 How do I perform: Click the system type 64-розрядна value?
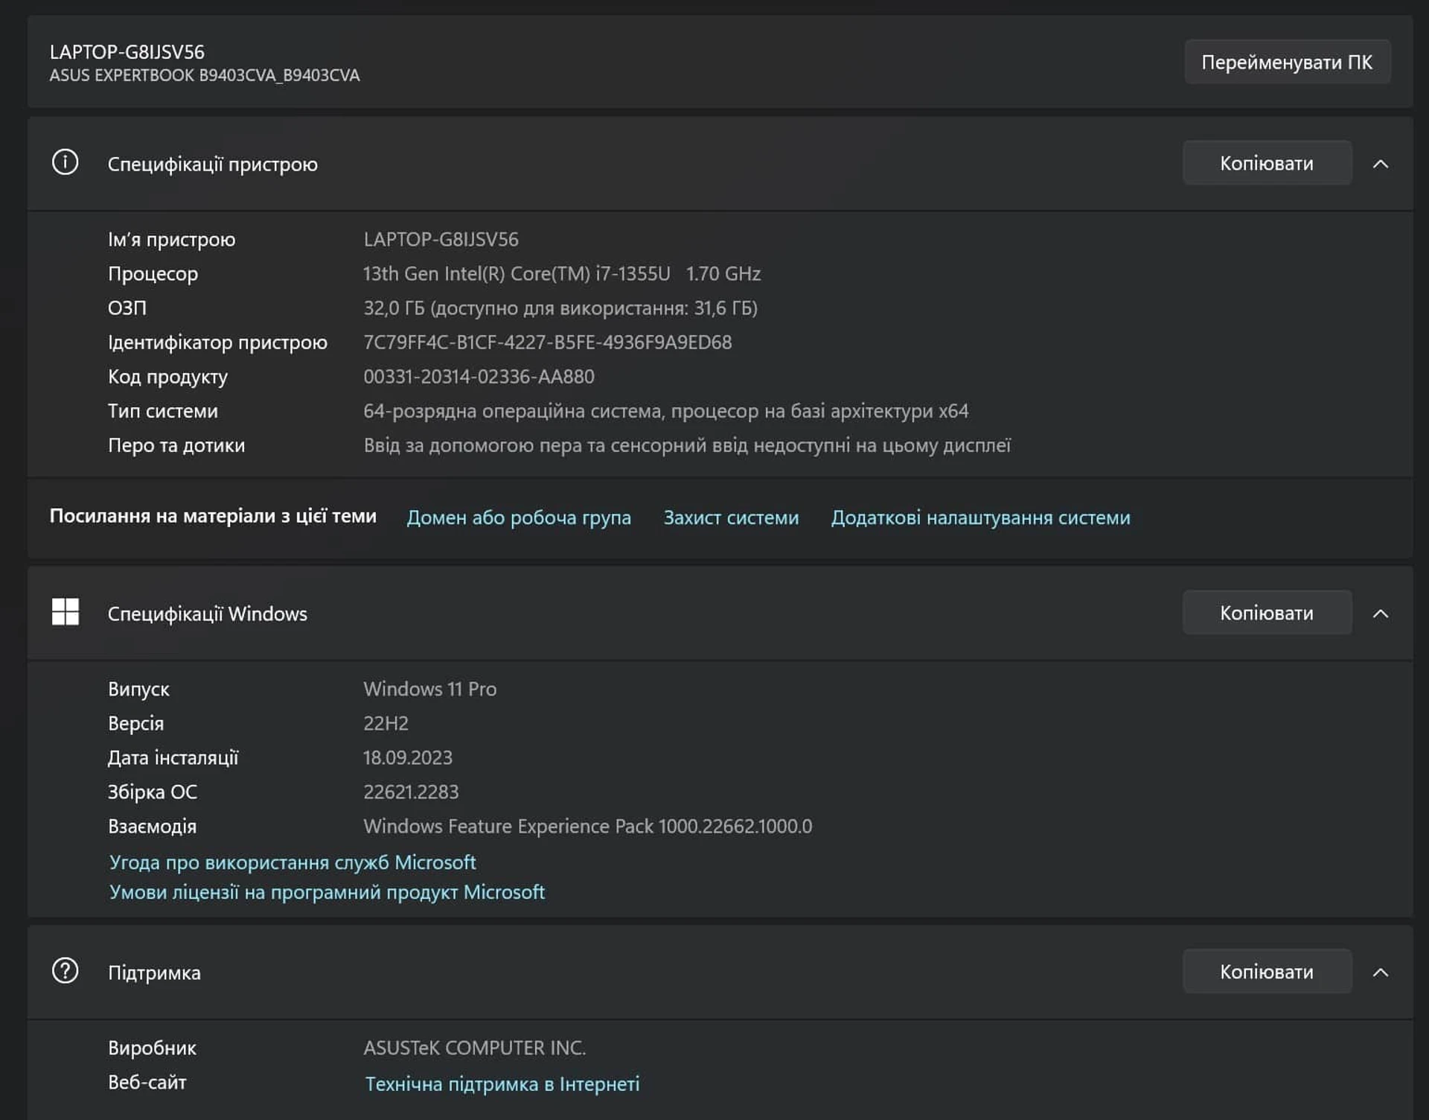(x=666, y=411)
